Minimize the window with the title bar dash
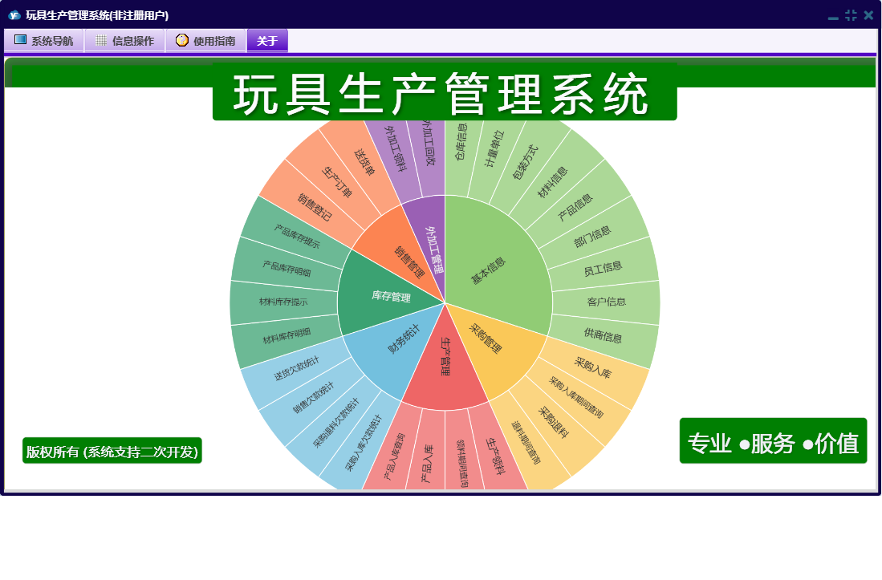The width and height of the screenshot is (882, 580). [x=833, y=18]
